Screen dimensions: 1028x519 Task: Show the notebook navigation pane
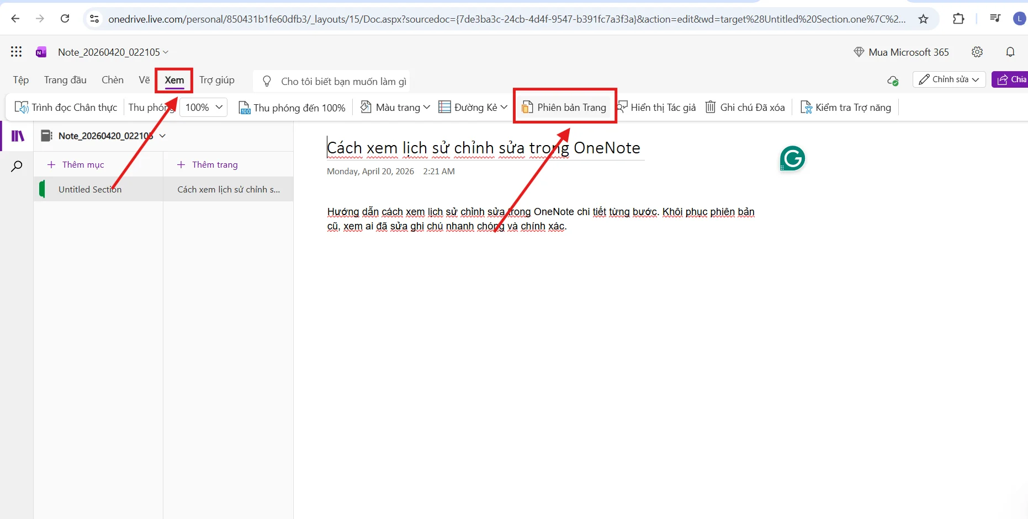click(18, 136)
